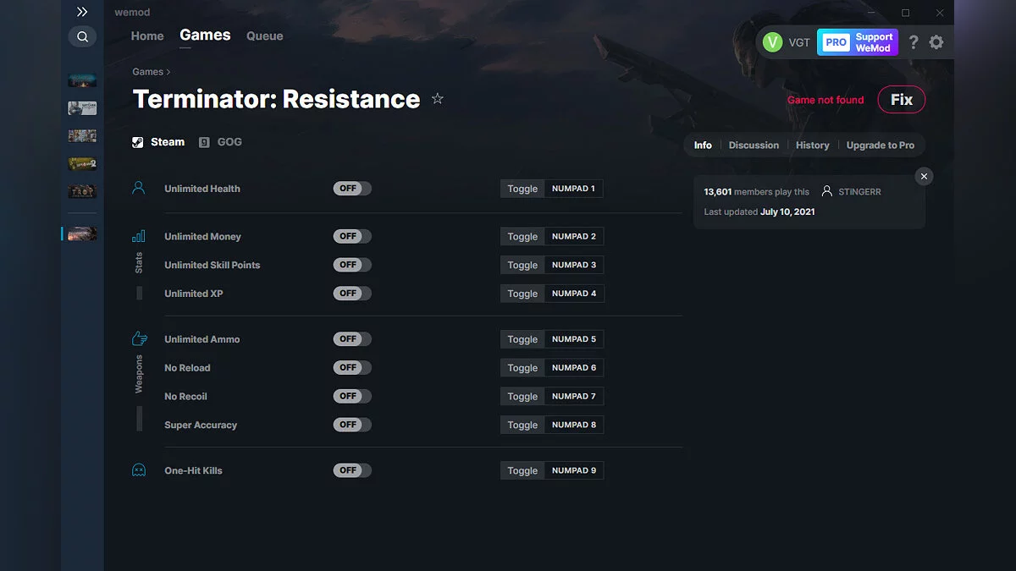The height and width of the screenshot is (571, 1016).
Task: Open the search panel
Action: click(x=82, y=36)
